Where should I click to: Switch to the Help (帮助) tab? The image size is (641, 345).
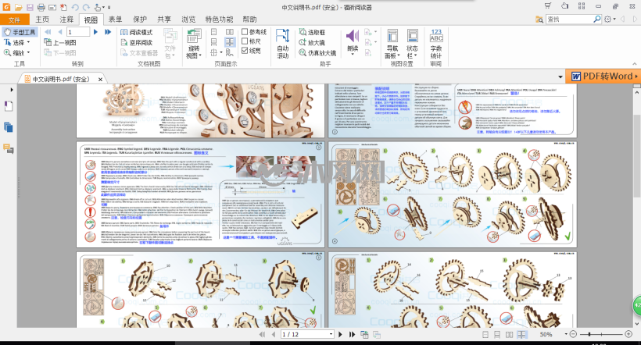pos(250,20)
